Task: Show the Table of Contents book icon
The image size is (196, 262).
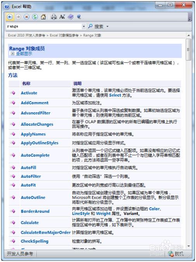Action: pos(70,17)
